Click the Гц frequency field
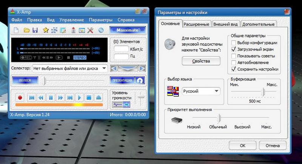This screenshot has height=164, width=302. [121, 57]
